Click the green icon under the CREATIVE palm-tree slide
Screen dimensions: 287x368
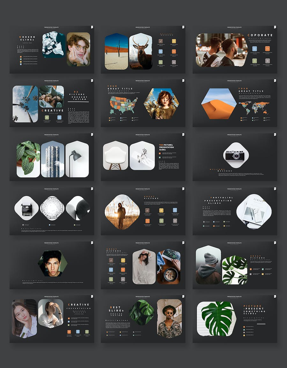point(47,117)
